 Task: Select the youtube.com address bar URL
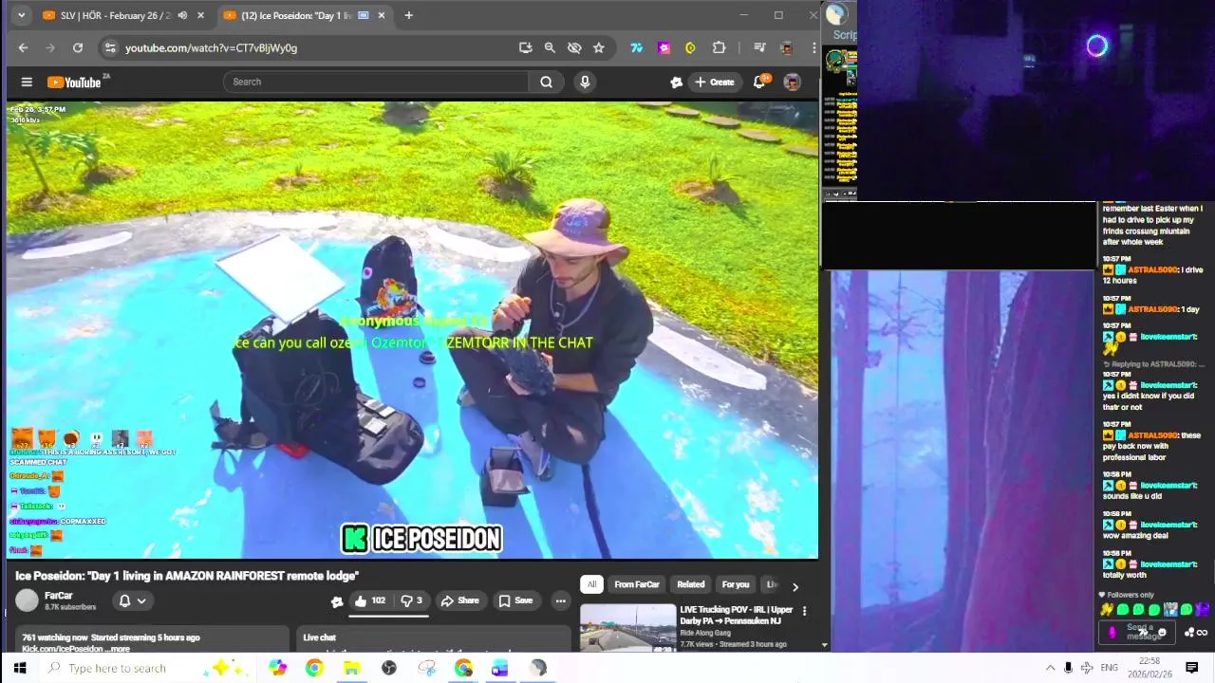[211, 47]
